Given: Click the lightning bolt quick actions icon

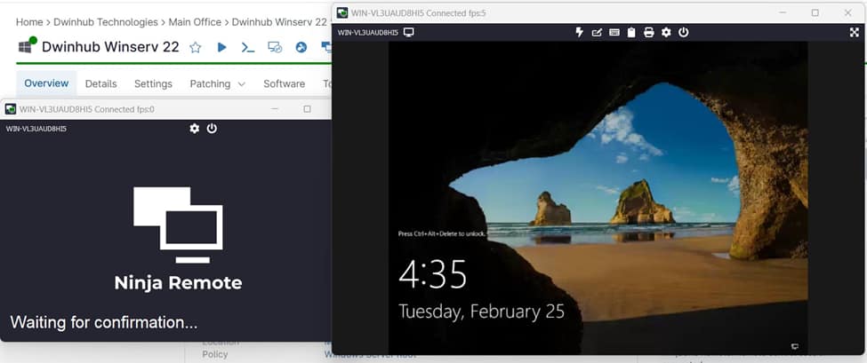Looking at the screenshot, I should (x=580, y=32).
